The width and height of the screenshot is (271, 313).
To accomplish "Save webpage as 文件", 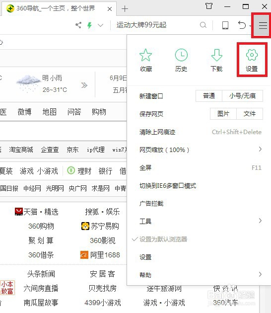I will pyautogui.click(x=250, y=114).
